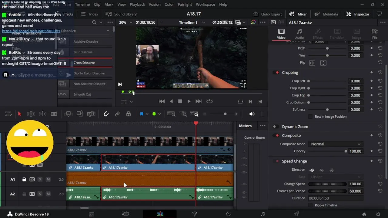Viewport: 388px width, 218px height.
Task: Open the Deliver page rocket icon
Action: click(x=297, y=214)
